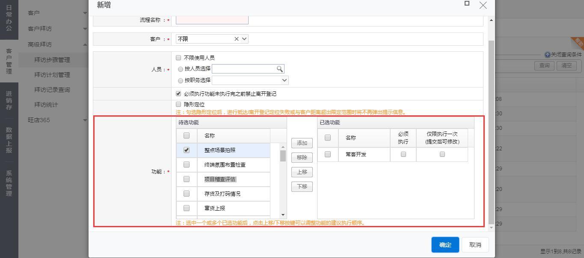
Task: Select the 按职务选择 radio button
Action: (x=181, y=81)
